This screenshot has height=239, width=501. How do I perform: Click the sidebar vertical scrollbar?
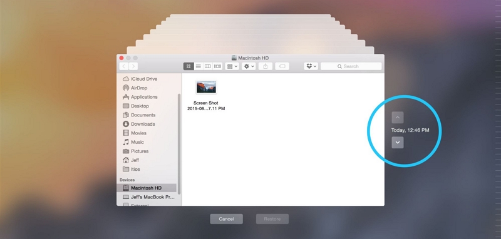179,144
